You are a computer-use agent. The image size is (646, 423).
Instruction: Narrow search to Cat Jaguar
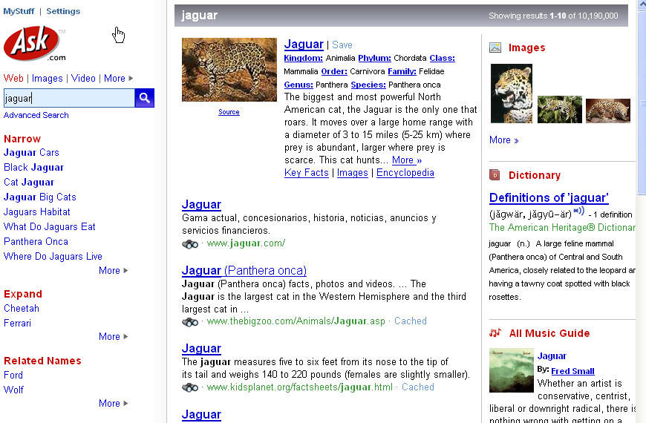[x=29, y=182]
